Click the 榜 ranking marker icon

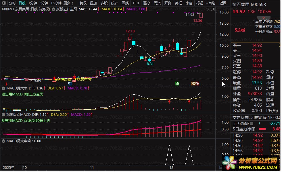point(193,84)
